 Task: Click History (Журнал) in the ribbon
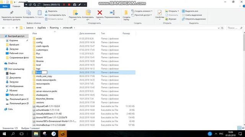(x=171, y=19)
